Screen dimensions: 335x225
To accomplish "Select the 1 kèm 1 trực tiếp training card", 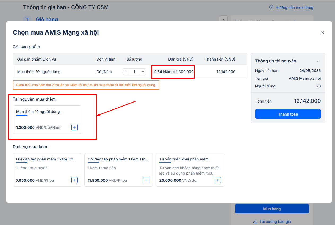I will pos(119,170).
